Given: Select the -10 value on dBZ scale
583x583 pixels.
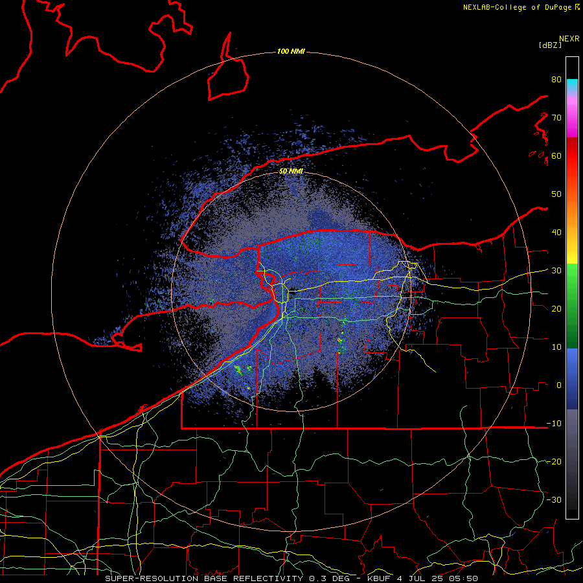Looking at the screenshot, I should [554, 424].
